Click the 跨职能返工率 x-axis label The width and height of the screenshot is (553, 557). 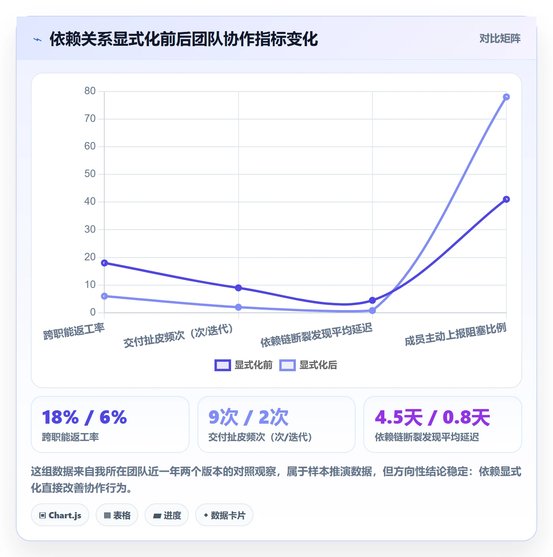pyautogui.click(x=74, y=331)
